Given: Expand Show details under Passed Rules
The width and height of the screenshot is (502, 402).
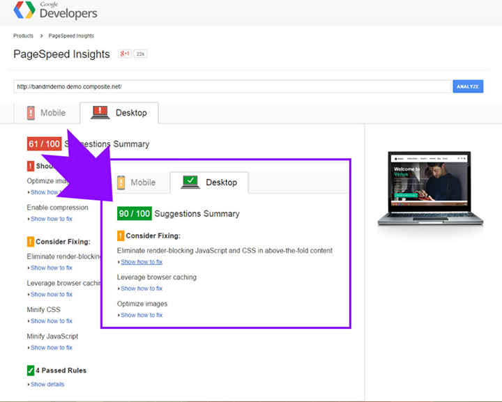Looking at the screenshot, I should point(47,385).
